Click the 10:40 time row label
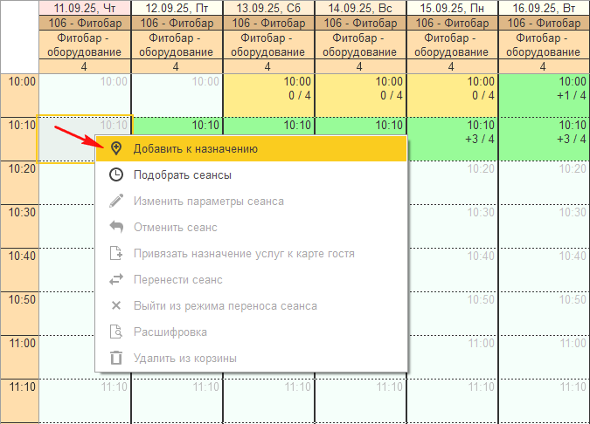Viewport: 590px width, 424px height. point(20,270)
